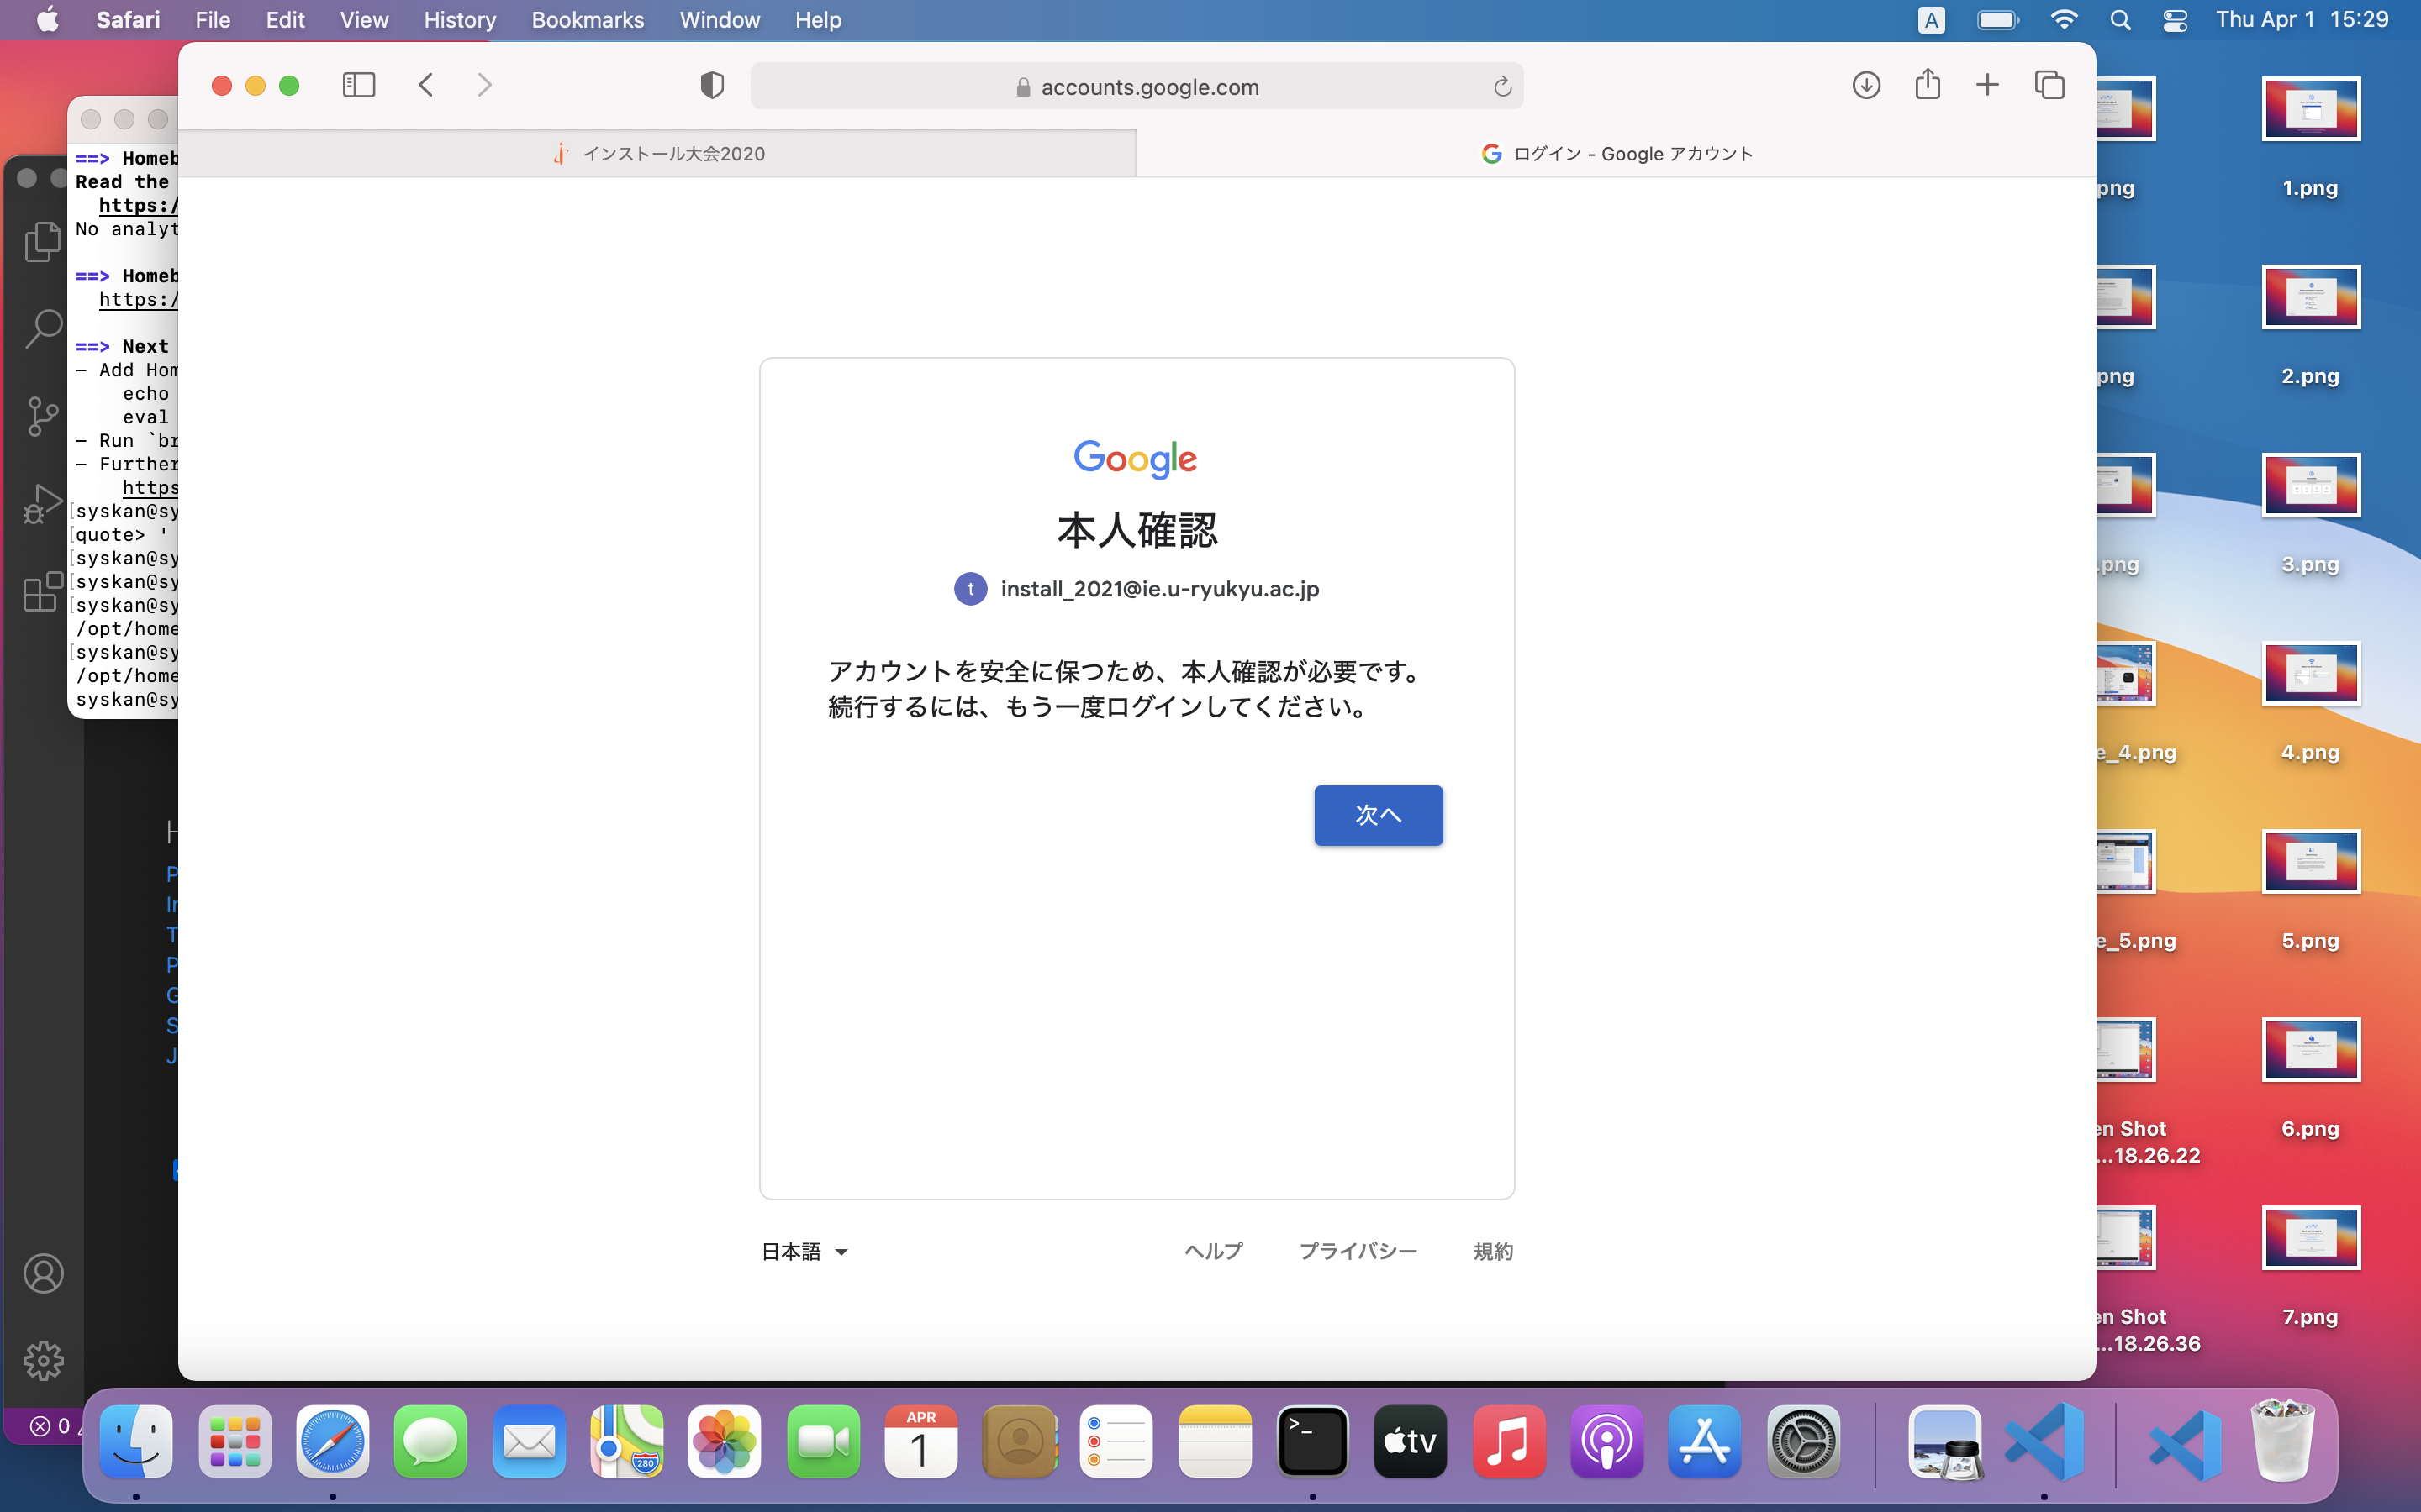Click the 次へ button
The width and height of the screenshot is (2421, 1512).
(x=1378, y=815)
